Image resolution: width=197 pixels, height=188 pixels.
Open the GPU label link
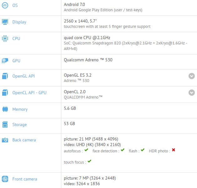[x=16, y=61]
